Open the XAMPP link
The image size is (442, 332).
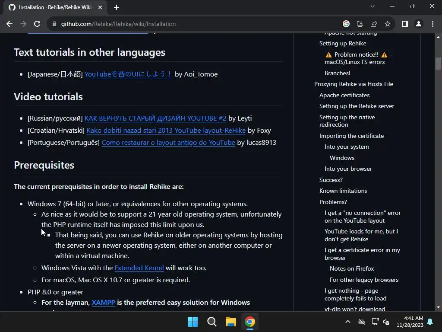[103, 303]
